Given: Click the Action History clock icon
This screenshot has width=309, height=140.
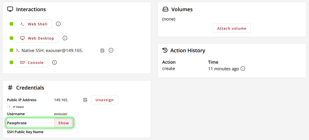Looking at the screenshot, I should coord(165,50).
